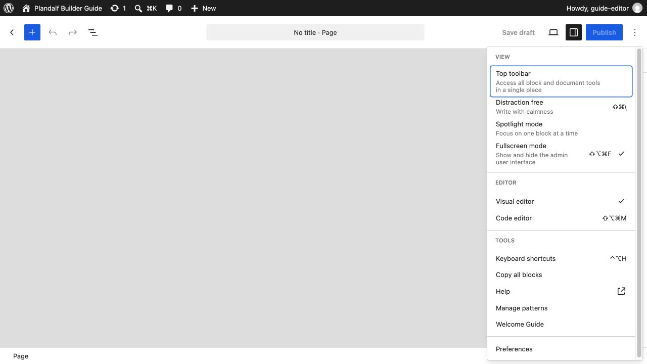Click the redo arrow

pos(73,32)
